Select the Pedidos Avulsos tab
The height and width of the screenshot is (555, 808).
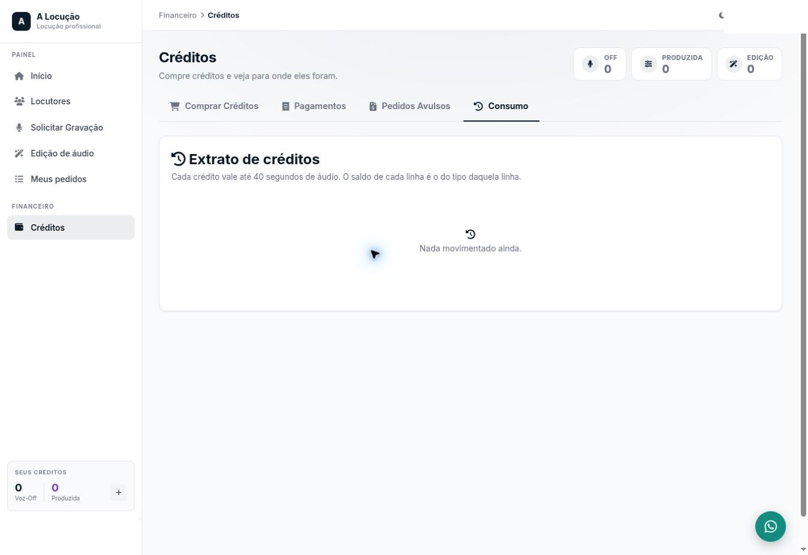pyautogui.click(x=409, y=106)
